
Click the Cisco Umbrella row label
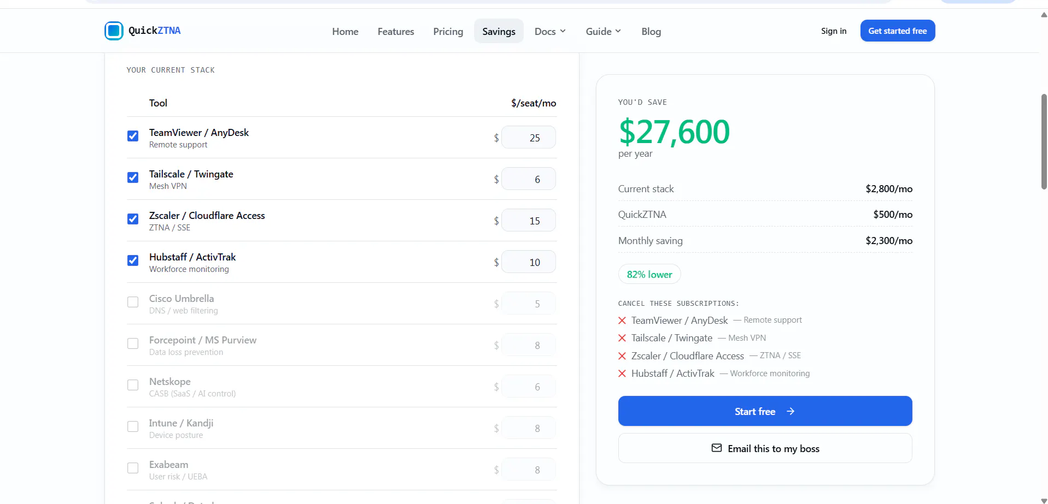(x=182, y=299)
